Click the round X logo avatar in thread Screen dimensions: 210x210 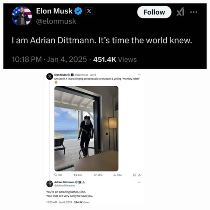[x=49, y=77]
